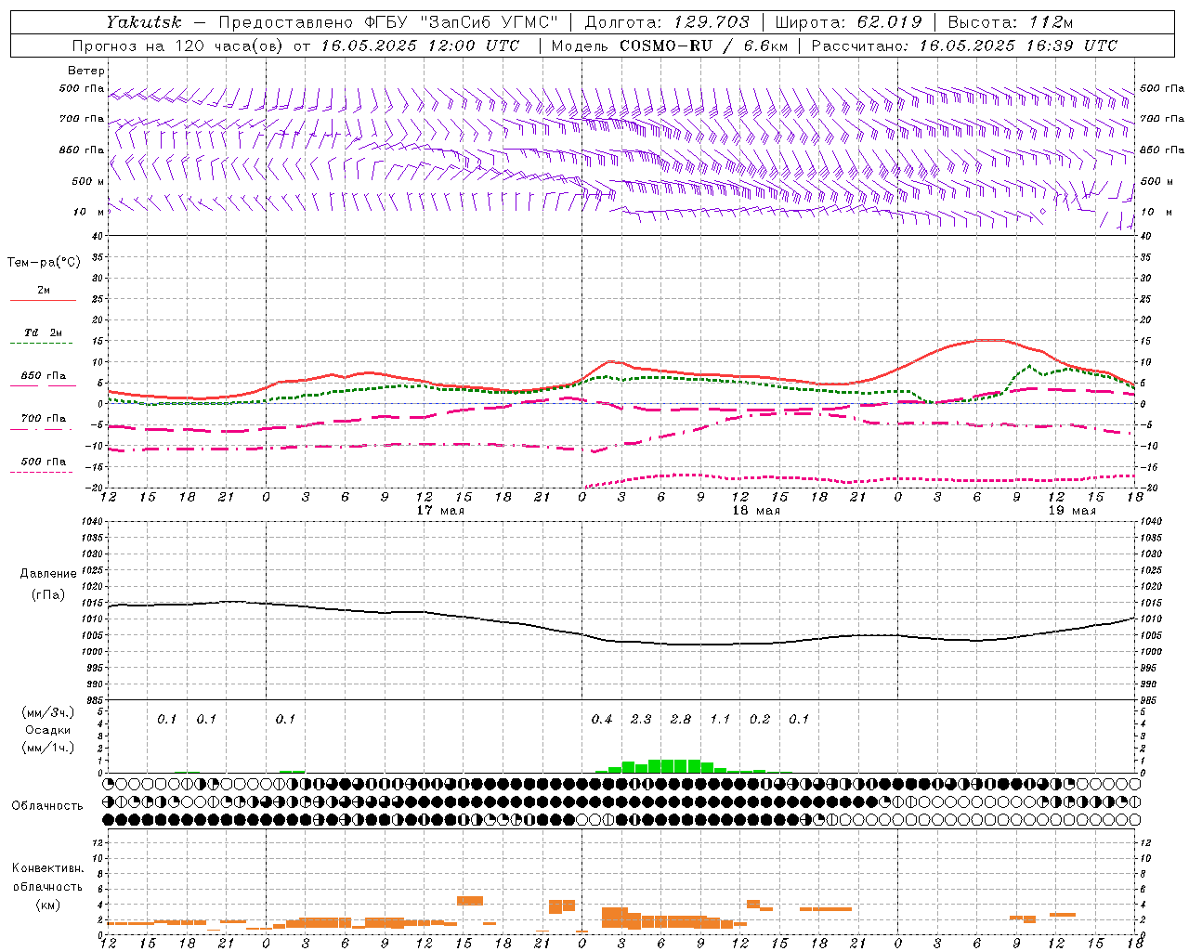This screenshot has height=951, width=1189.
Task: Click the '2.8' precipitation value
Action: click(x=681, y=720)
